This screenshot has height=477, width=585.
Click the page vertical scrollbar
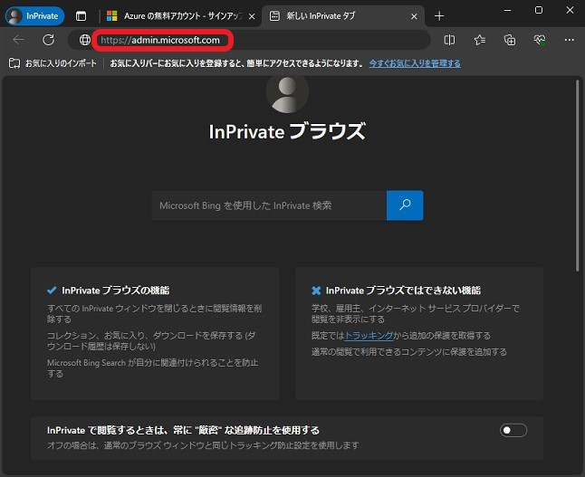tap(578, 176)
